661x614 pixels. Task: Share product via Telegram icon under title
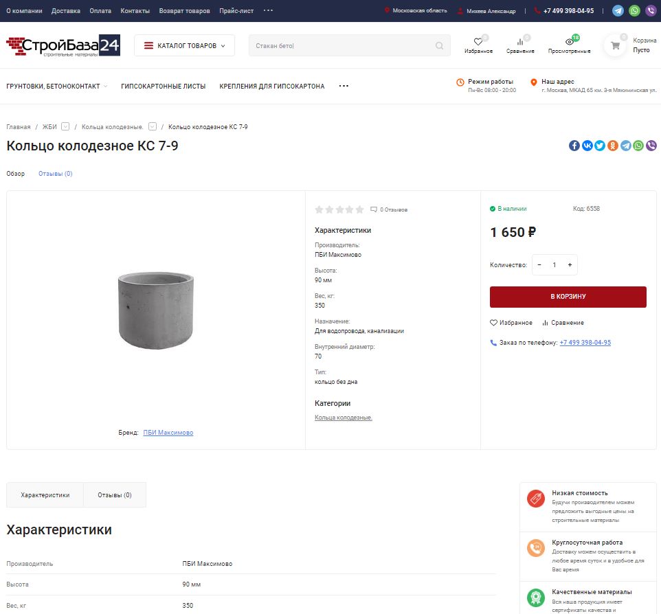tap(625, 146)
